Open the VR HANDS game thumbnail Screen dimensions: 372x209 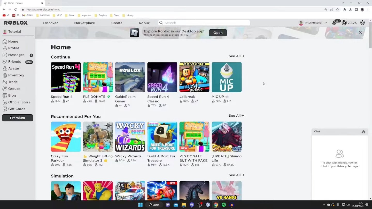(227, 191)
